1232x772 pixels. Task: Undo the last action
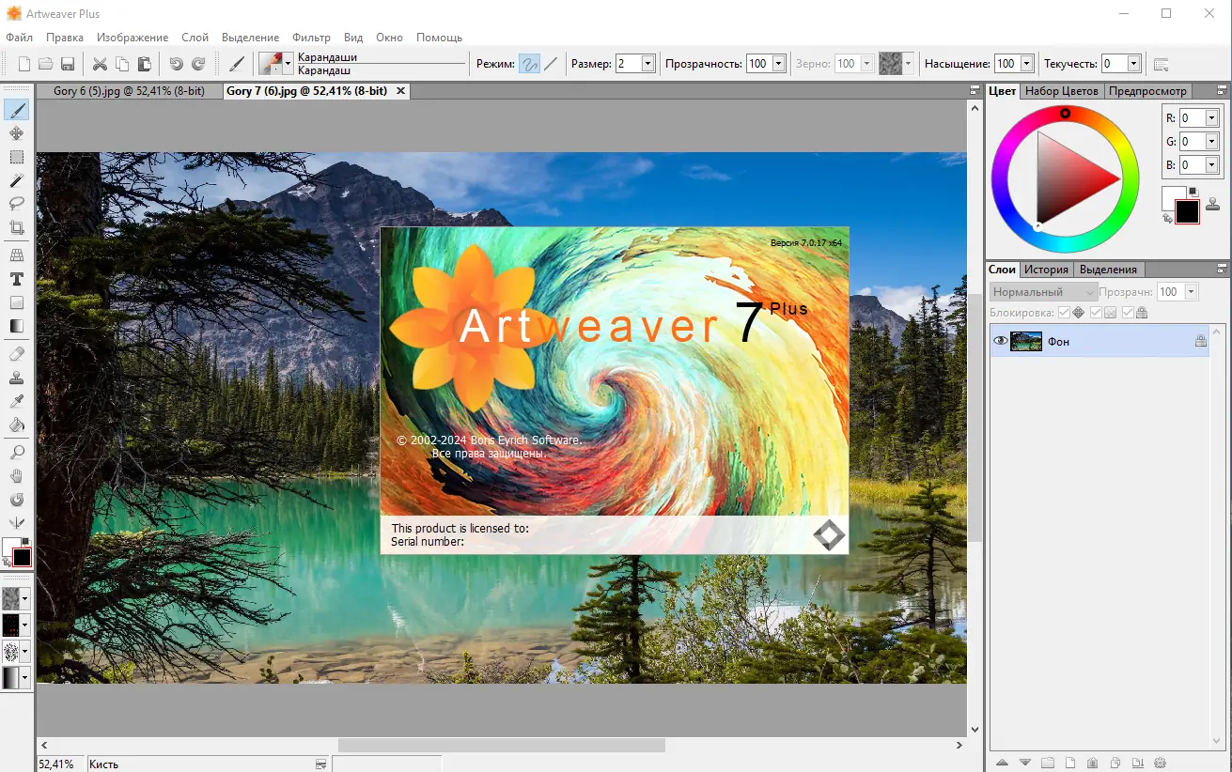pos(176,64)
